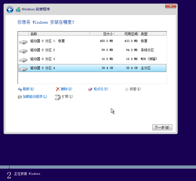Sort by the 总大小 column header
This screenshot has width=196, height=181.
[102, 34]
